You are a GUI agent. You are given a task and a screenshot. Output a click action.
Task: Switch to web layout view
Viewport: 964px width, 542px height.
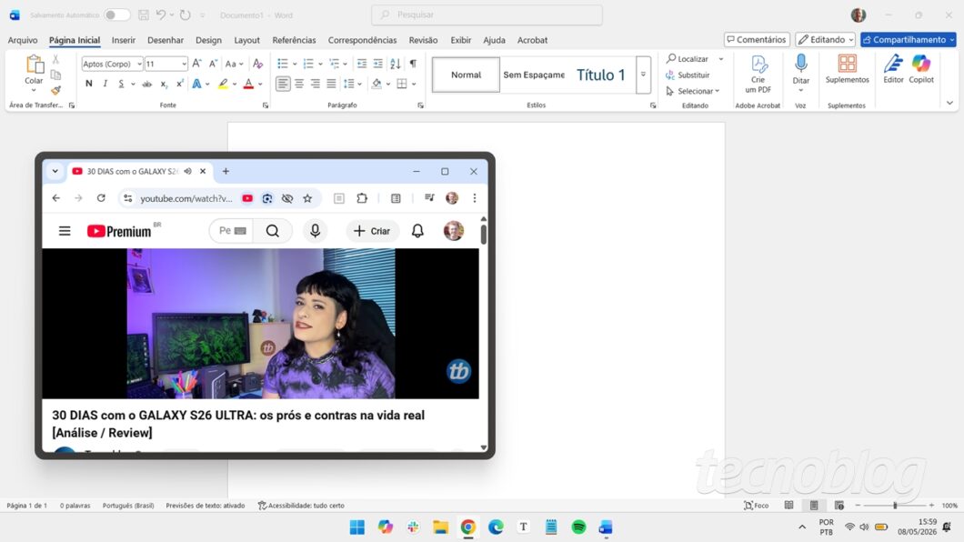pyautogui.click(x=839, y=505)
